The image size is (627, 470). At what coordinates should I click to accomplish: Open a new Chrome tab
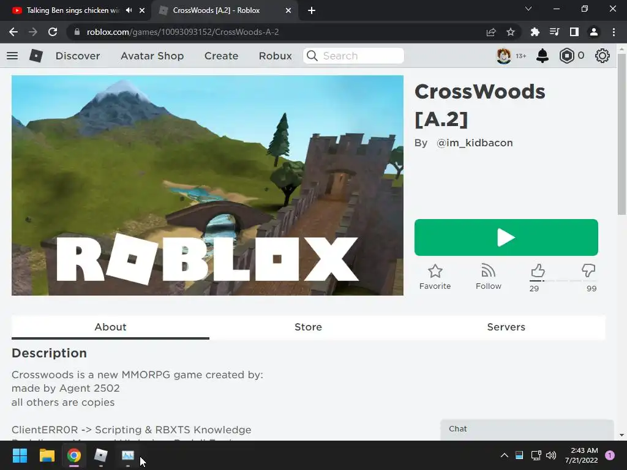312,10
